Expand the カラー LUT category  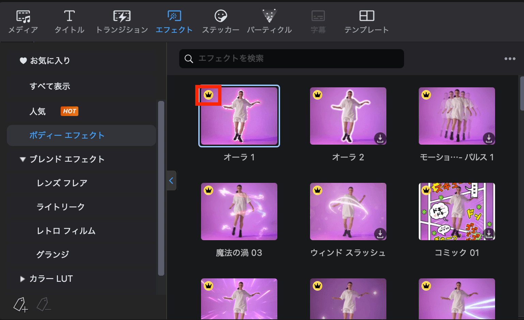(x=23, y=279)
